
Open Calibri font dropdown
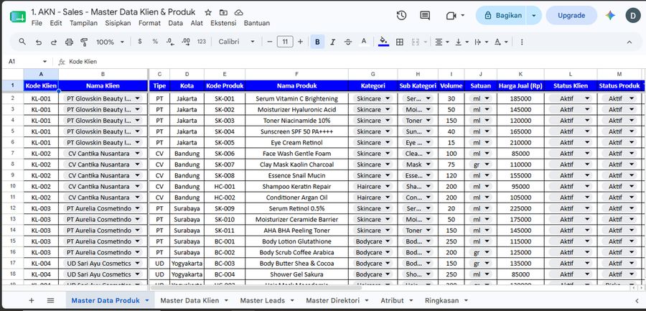(237, 42)
